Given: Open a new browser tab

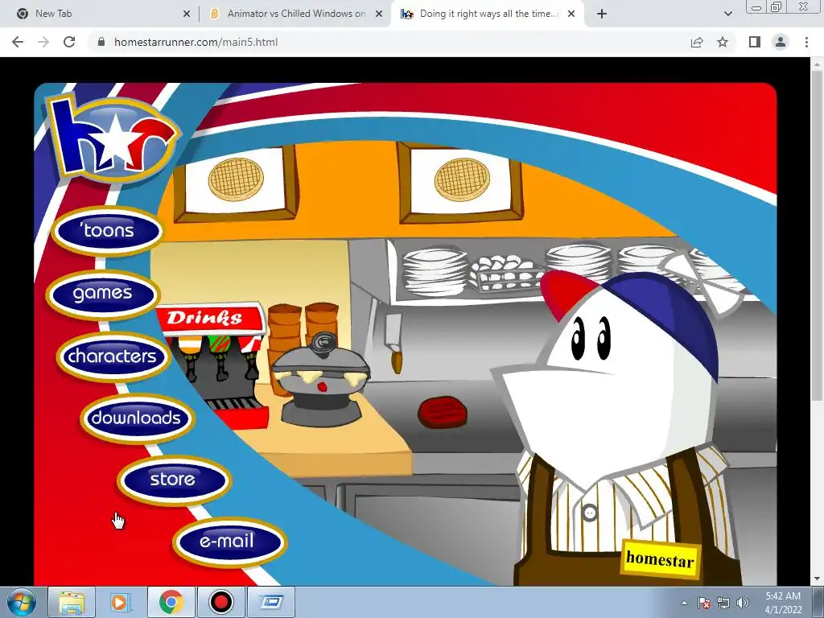Looking at the screenshot, I should pyautogui.click(x=602, y=14).
